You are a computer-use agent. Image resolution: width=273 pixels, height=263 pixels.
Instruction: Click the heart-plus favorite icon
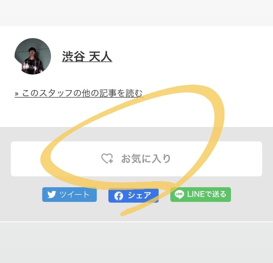[x=107, y=159]
